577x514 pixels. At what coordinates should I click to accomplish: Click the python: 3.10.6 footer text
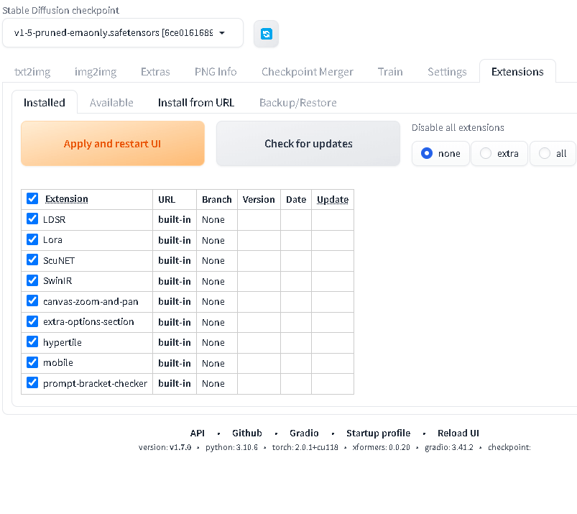pos(231,447)
